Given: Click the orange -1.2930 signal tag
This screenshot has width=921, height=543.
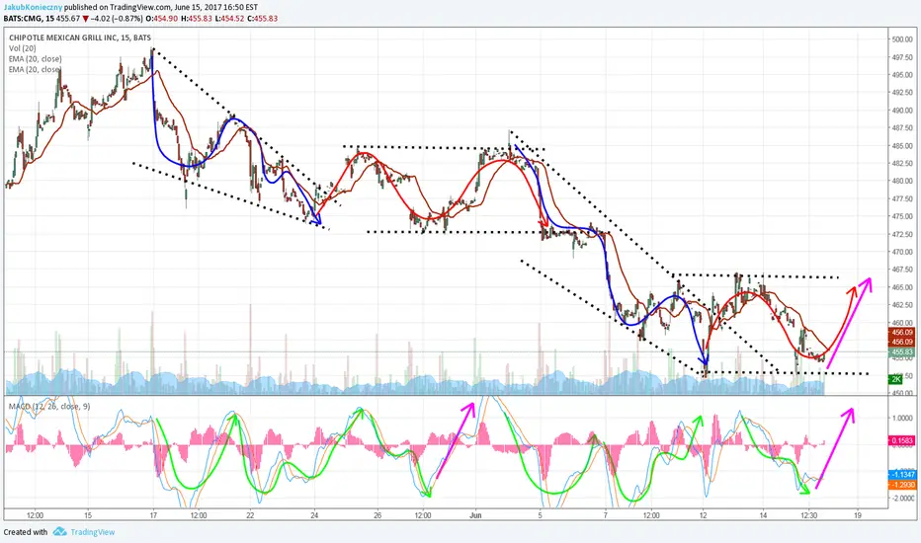Looking at the screenshot, I should (x=901, y=485).
